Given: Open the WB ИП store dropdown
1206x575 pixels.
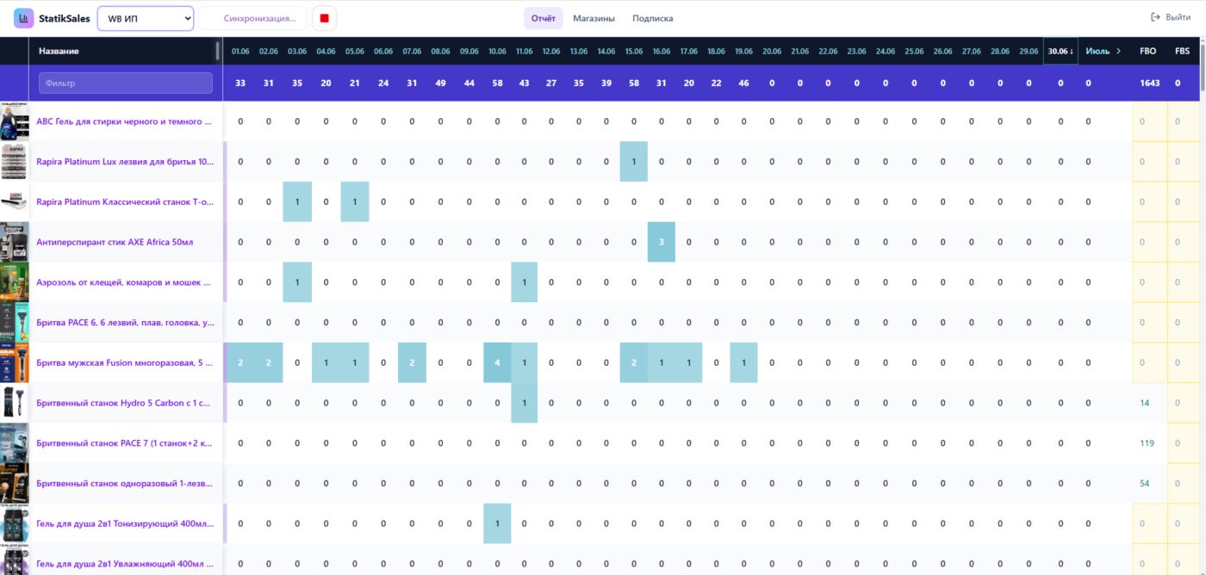Looking at the screenshot, I should [x=146, y=18].
